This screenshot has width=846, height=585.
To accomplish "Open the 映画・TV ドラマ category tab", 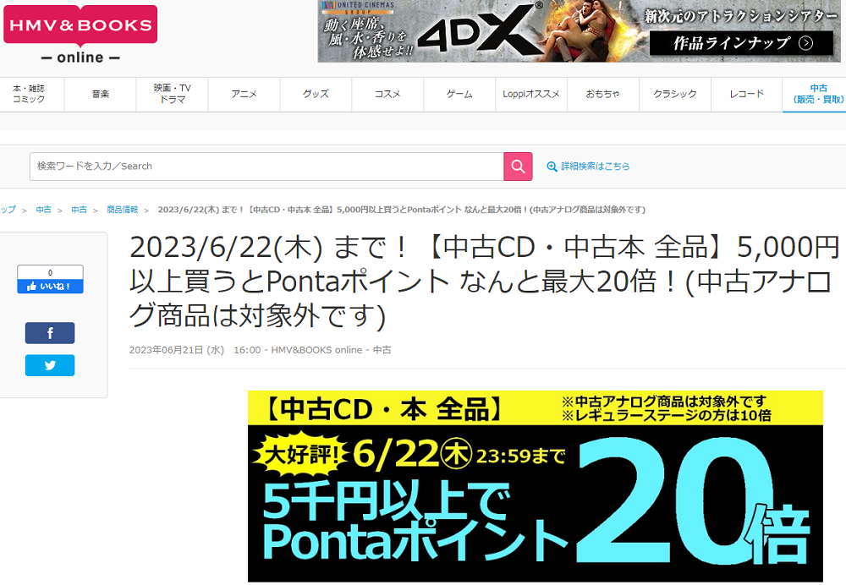I will click(x=172, y=94).
